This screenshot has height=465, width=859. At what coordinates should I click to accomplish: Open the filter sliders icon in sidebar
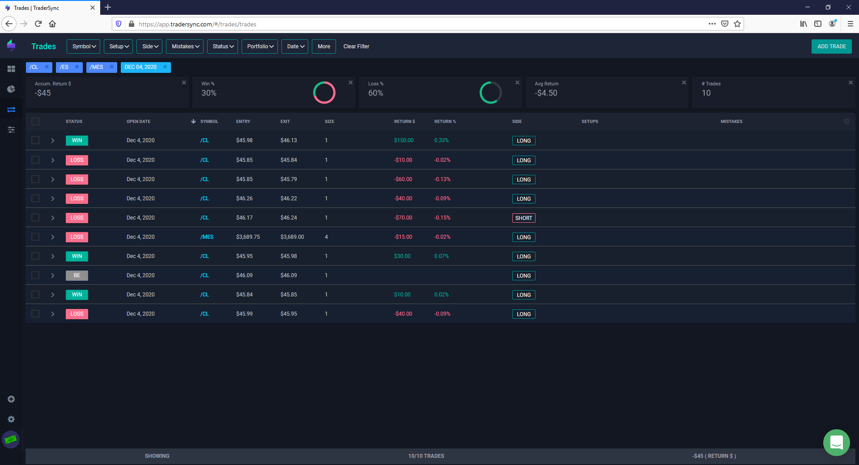click(x=11, y=130)
